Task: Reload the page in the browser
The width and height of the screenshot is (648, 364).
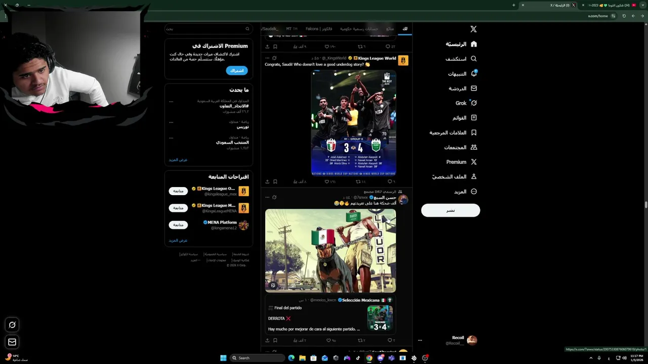Action: [624, 16]
